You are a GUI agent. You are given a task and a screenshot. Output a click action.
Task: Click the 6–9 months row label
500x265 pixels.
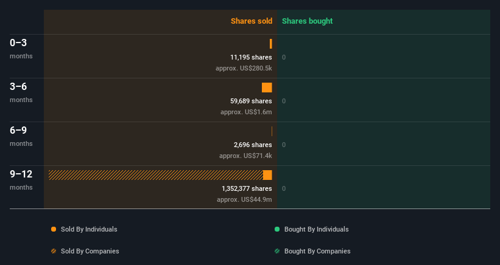point(21,136)
